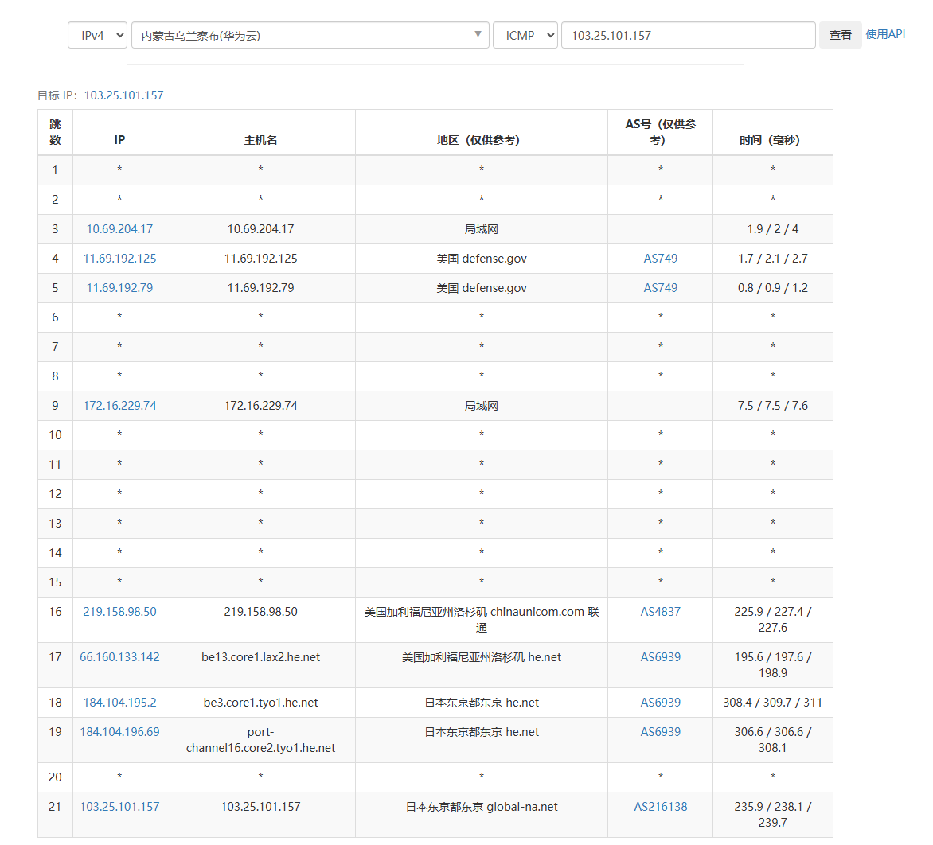Screen dimensions: 933x845
Task: Open AS6939 link in hop 18 row
Action: point(661,703)
